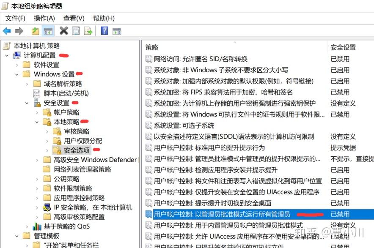Click the right panel vertical scrollbar
The image size is (374, 248).
point(371,127)
